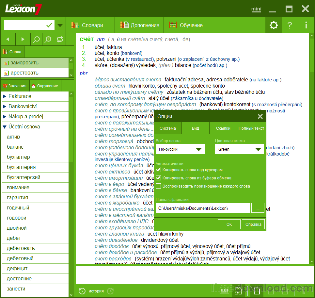Expand the Bankovnictví category
Screen dimensions: 315x298
tap(5, 107)
